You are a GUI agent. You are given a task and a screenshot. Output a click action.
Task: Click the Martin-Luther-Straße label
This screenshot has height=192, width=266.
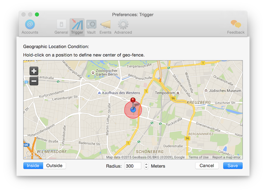point(108,119)
